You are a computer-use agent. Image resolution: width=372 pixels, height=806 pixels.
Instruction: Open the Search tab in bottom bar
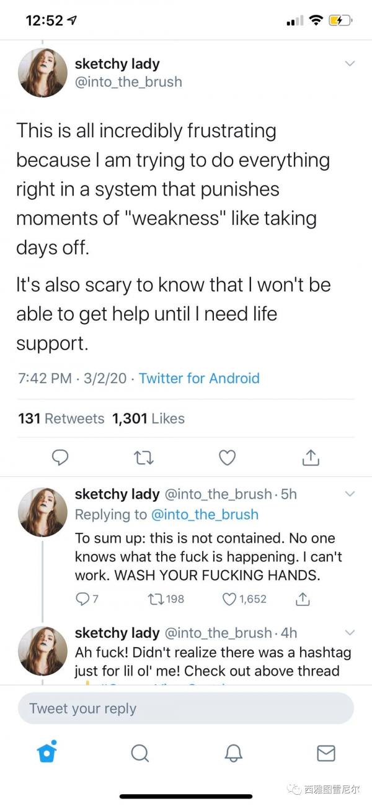coord(140,753)
